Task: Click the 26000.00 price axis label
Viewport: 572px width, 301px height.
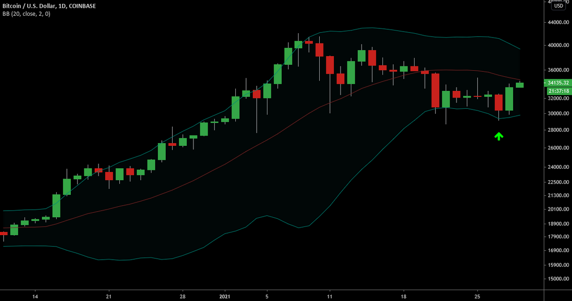Action: pyautogui.click(x=558, y=148)
